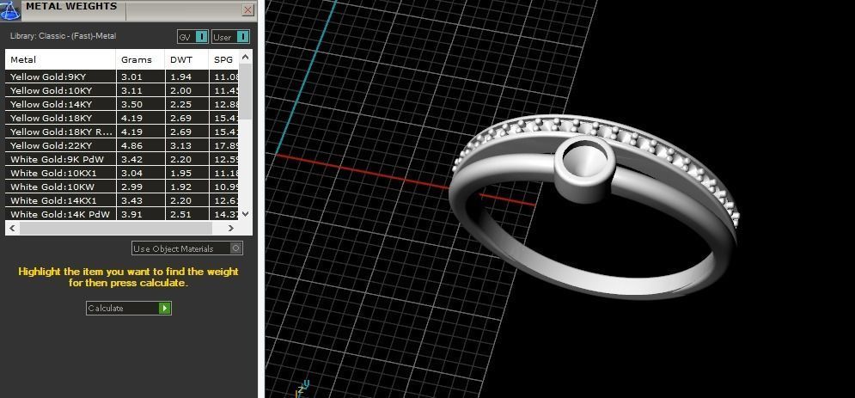This screenshot has height=398, width=855.
Task: Select the Yellow Gold:9KY row
Action: point(122,77)
